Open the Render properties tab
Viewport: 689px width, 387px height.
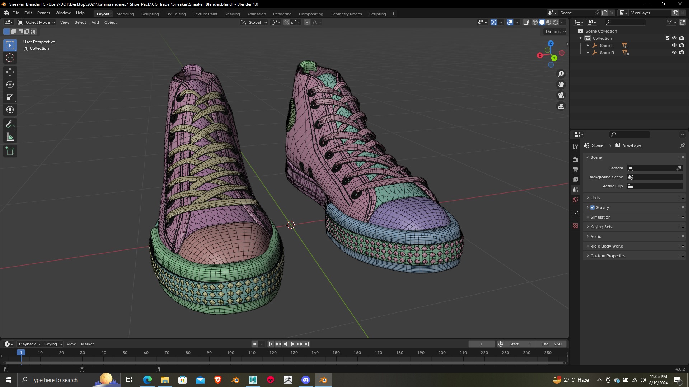pyautogui.click(x=575, y=159)
